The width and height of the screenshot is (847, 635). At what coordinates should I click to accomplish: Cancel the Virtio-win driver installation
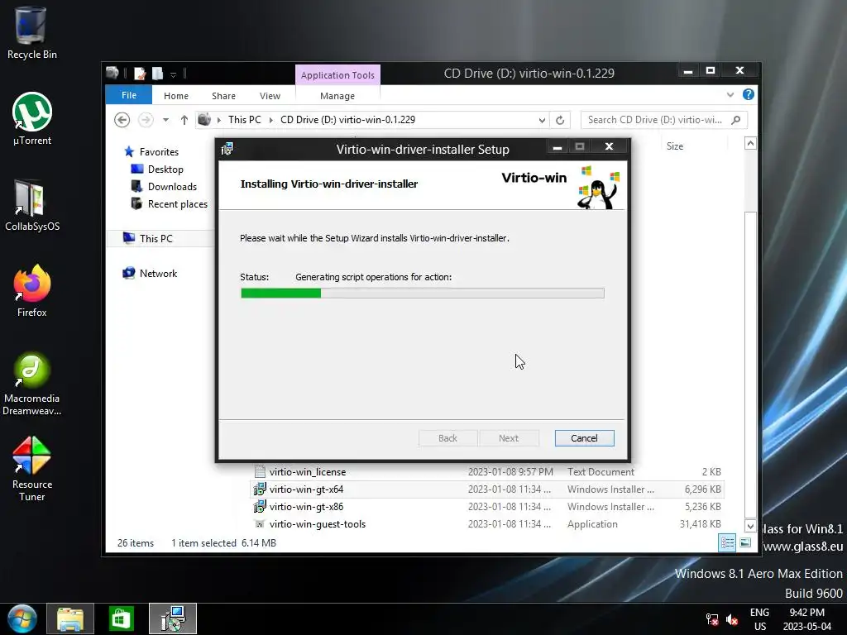tap(585, 438)
